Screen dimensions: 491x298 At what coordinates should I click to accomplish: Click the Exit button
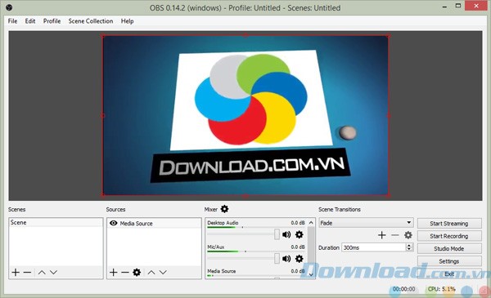click(449, 274)
